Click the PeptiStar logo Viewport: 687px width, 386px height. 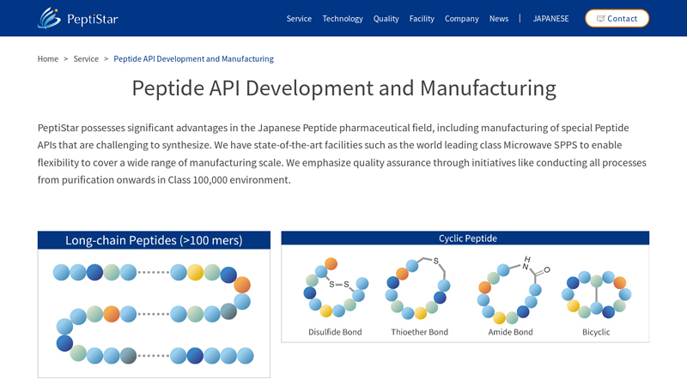[x=78, y=18]
